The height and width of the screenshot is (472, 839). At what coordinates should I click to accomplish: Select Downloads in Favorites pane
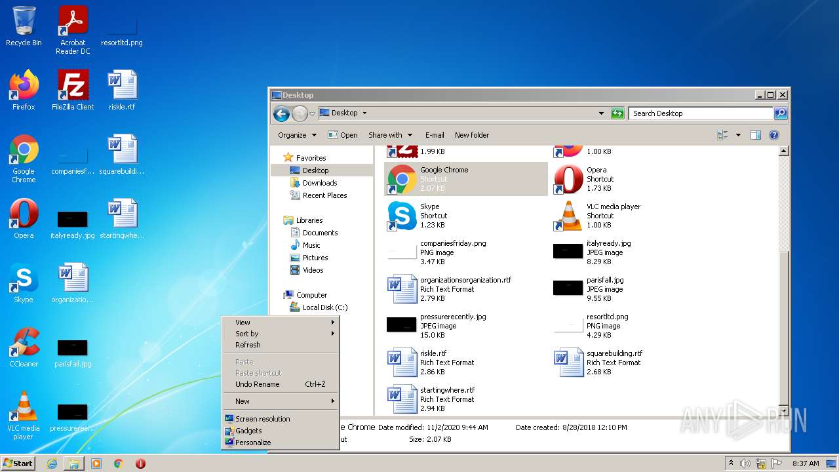[x=320, y=183]
